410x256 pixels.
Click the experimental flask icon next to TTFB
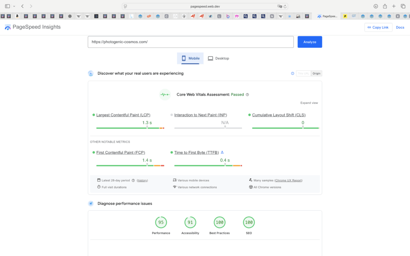tap(222, 152)
